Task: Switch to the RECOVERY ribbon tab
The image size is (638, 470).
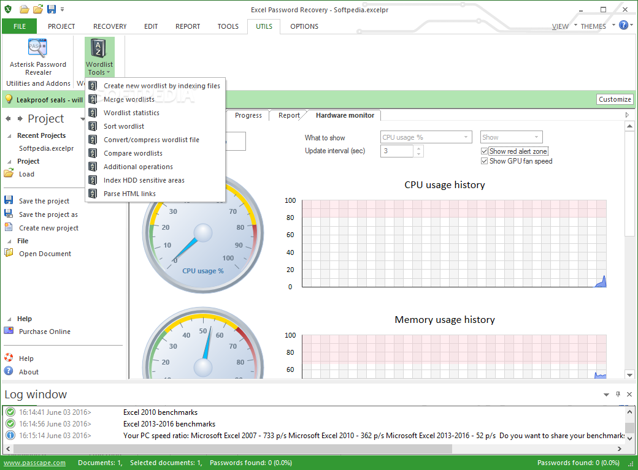Action: pos(110,26)
